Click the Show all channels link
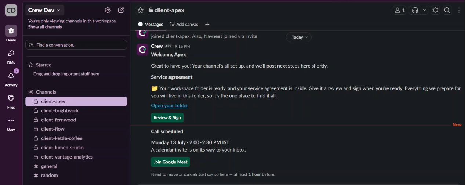465x185 pixels. [45, 27]
